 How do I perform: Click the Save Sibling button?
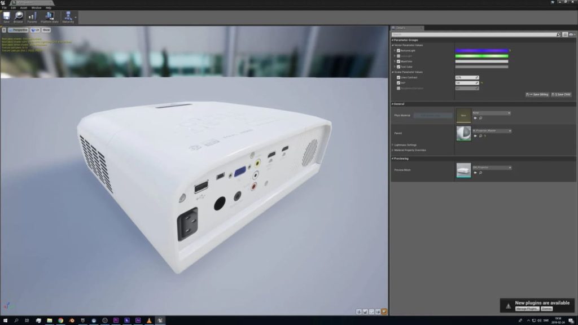(536, 94)
